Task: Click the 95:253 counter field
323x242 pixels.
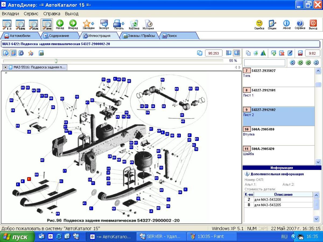Action: [214, 53]
